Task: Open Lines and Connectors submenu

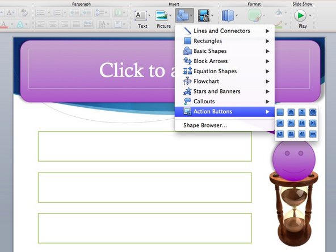Action: point(225,31)
